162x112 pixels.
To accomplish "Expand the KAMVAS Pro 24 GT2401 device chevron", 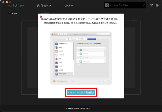I will [65, 109].
